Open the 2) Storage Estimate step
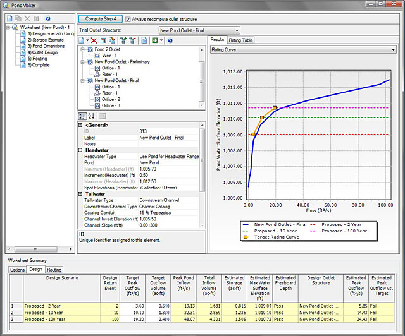Image resolution: width=405 pixels, height=336 pixels. [46, 40]
